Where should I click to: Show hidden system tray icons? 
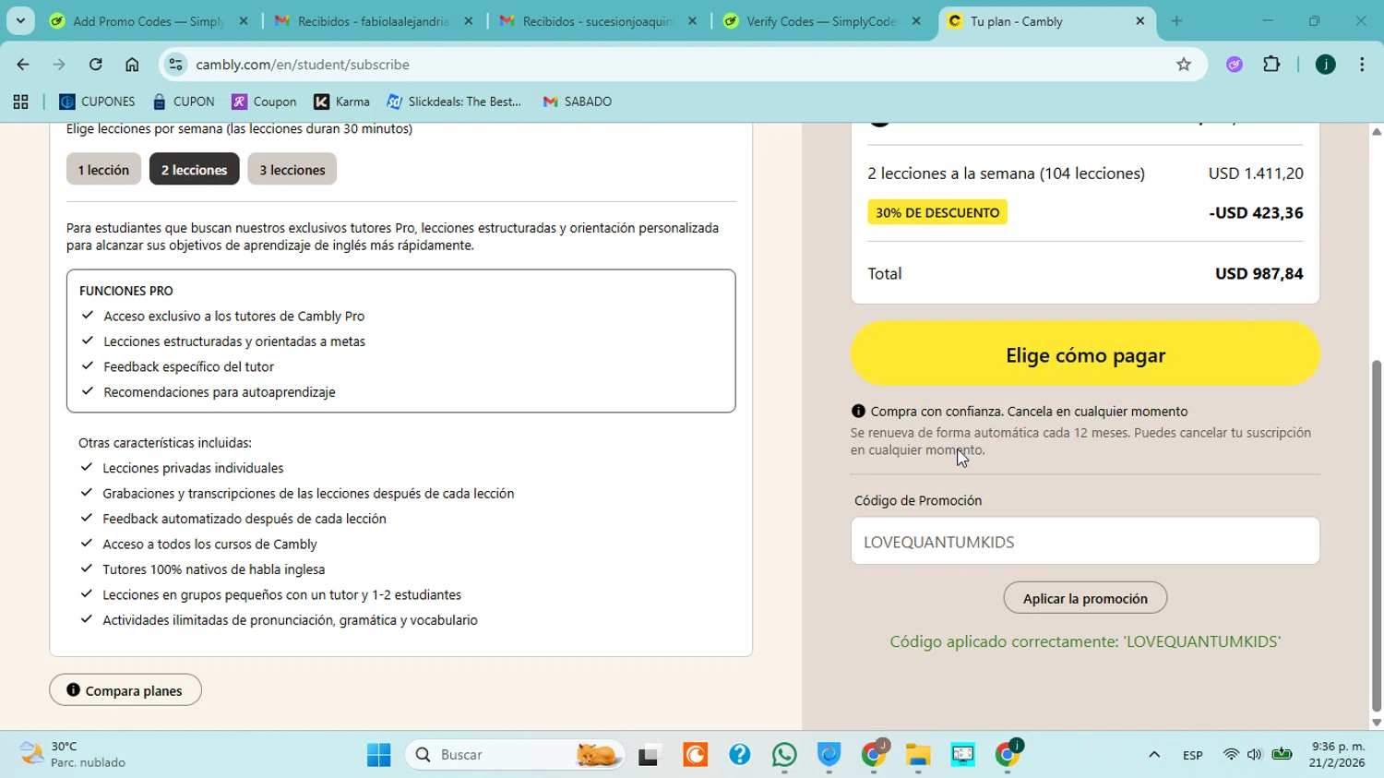pyautogui.click(x=1153, y=755)
